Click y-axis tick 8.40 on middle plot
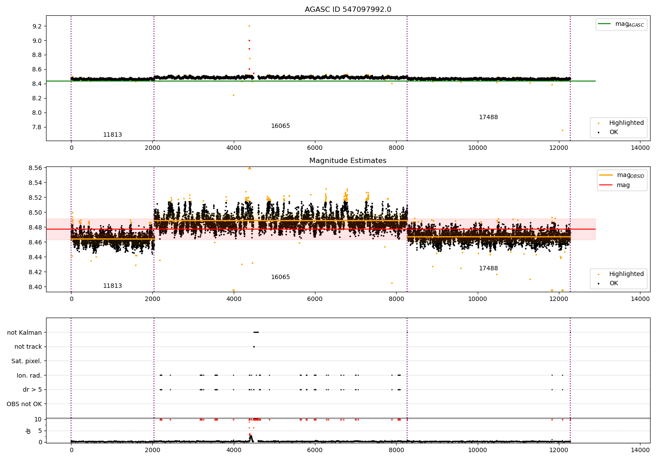The image size is (658, 460). [x=35, y=287]
